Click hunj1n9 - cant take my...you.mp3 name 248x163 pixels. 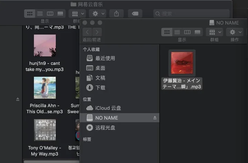click(44, 66)
